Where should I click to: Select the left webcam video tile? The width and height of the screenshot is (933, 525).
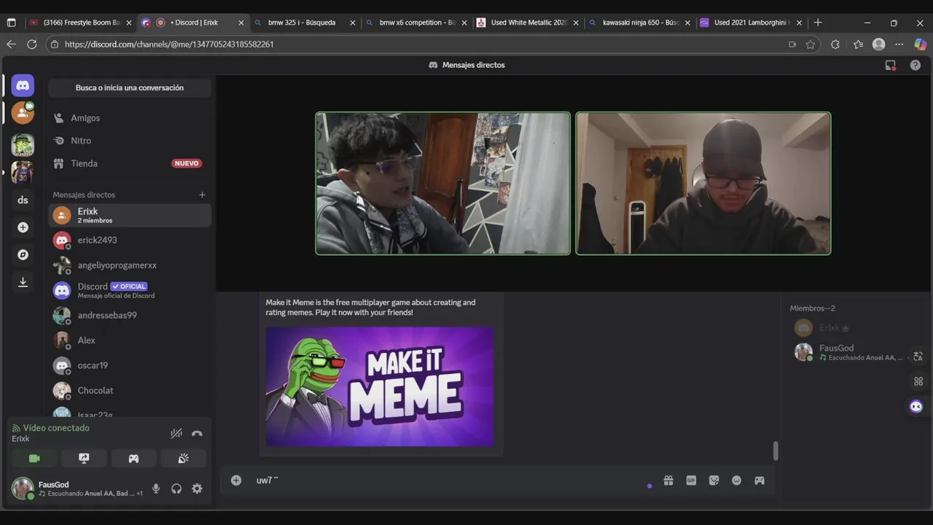(443, 183)
